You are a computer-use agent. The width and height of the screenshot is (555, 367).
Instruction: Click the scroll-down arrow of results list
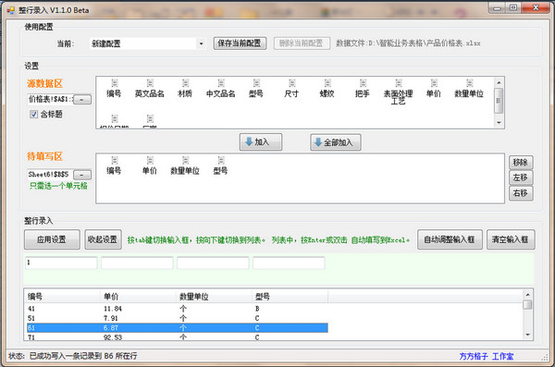527,335
